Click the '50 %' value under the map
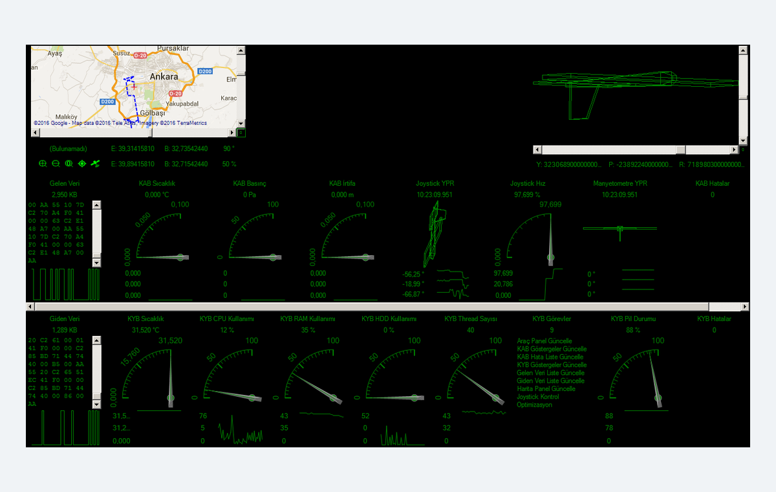This screenshot has height=492, width=776. pyautogui.click(x=230, y=164)
